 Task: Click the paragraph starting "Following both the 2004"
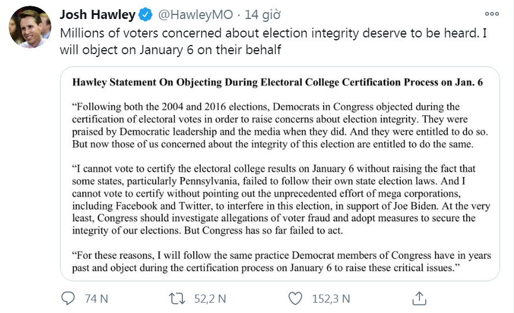[x=273, y=126]
